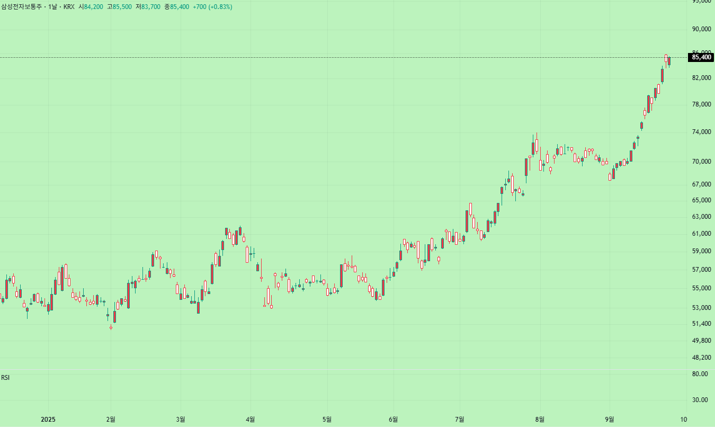Click the latest candlestick at chart's right edge
715x427 pixels.
(x=669, y=61)
